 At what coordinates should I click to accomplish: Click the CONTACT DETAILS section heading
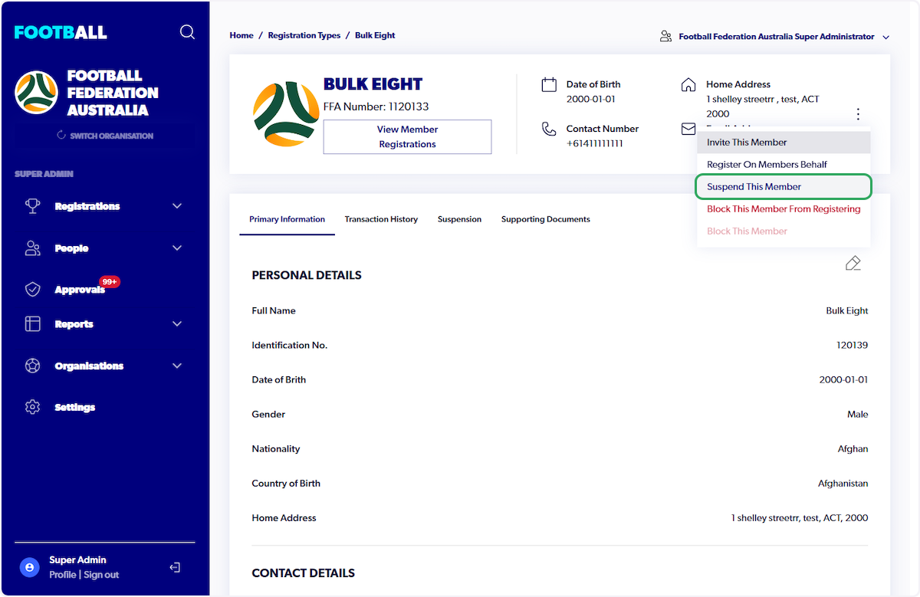(304, 573)
